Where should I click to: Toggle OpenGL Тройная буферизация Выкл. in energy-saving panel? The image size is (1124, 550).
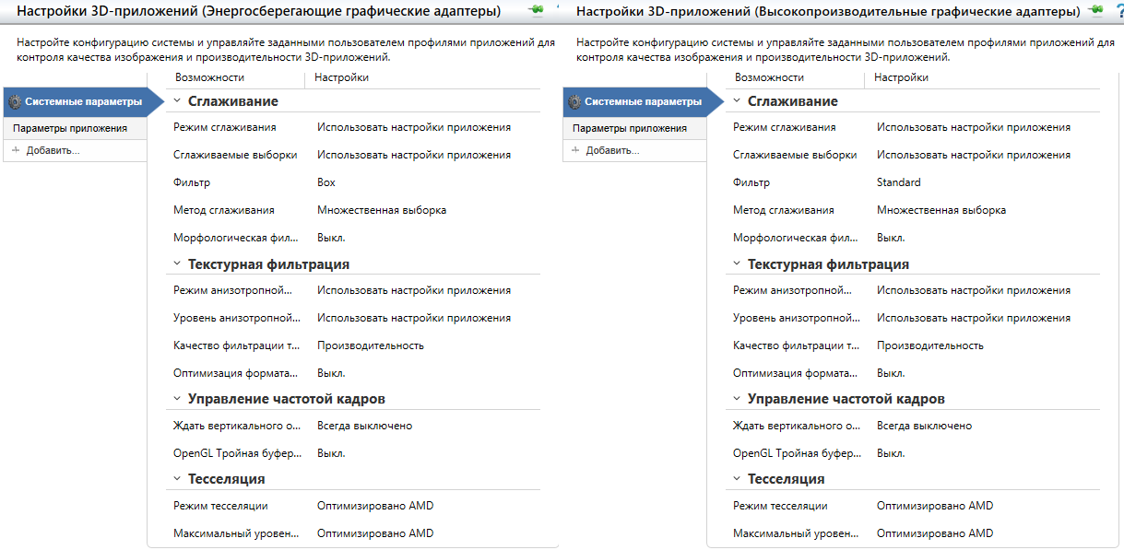pyautogui.click(x=331, y=453)
